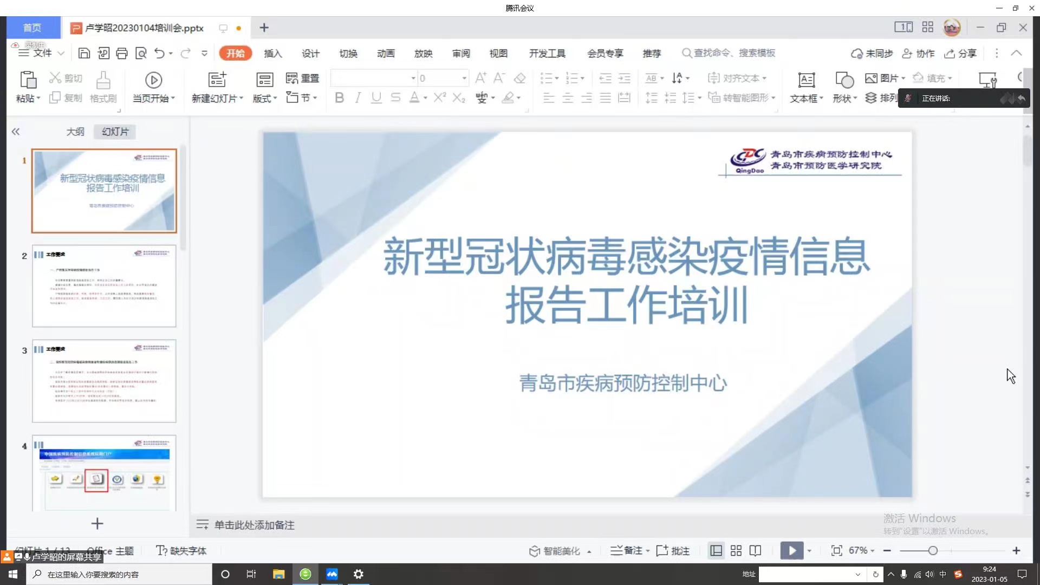Click the Print icon in quick toolbar
Image resolution: width=1040 pixels, height=585 pixels.
coord(122,53)
